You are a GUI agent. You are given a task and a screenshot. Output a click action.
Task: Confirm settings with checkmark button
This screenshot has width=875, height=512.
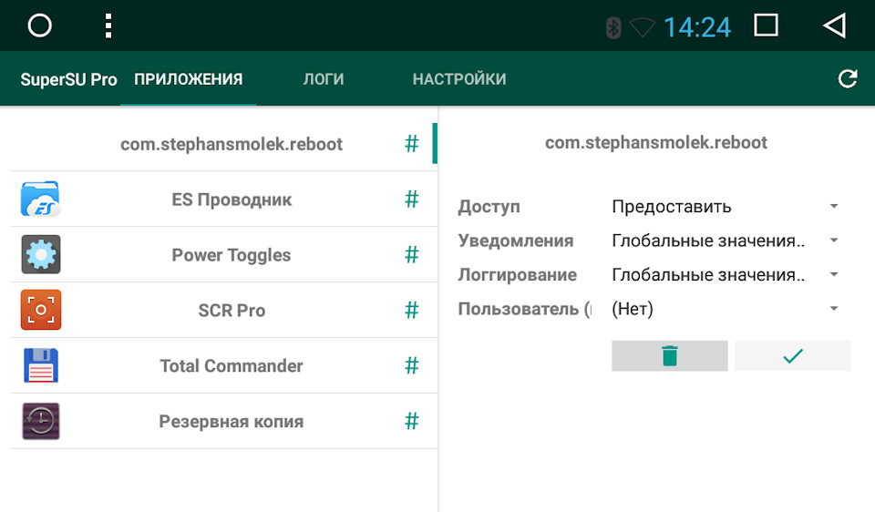[x=793, y=356]
